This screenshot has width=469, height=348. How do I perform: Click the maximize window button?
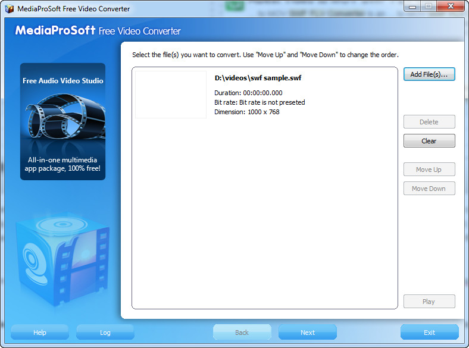click(429, 7)
